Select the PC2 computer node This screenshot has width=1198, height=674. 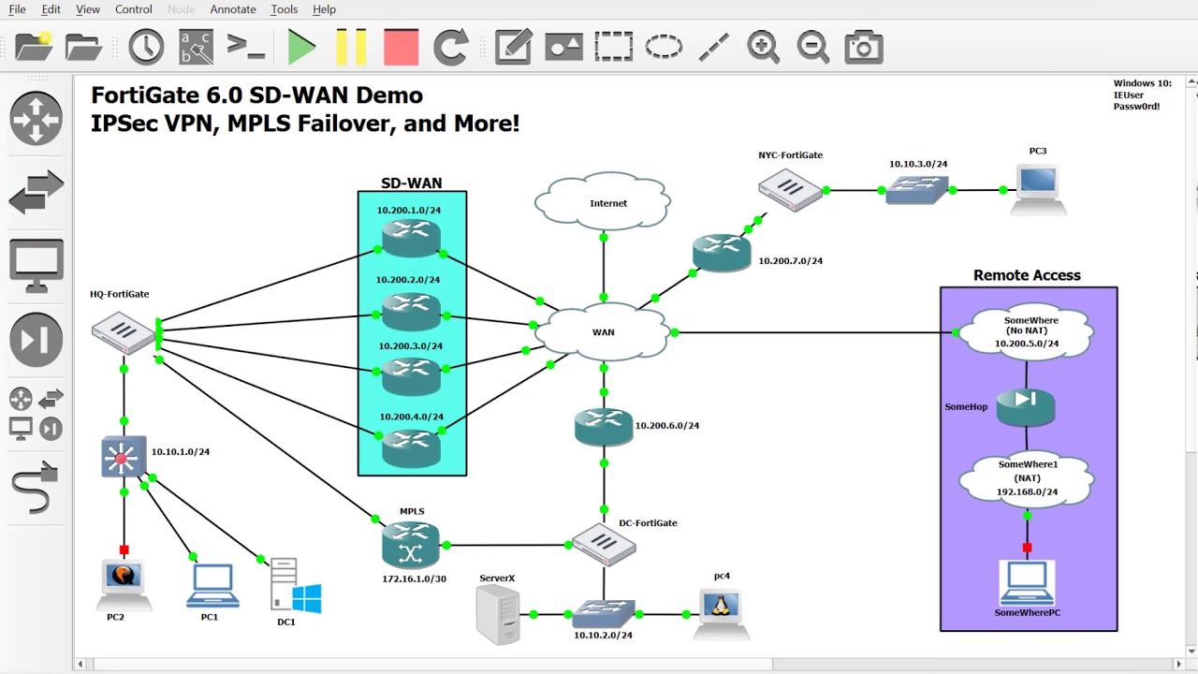(x=124, y=584)
